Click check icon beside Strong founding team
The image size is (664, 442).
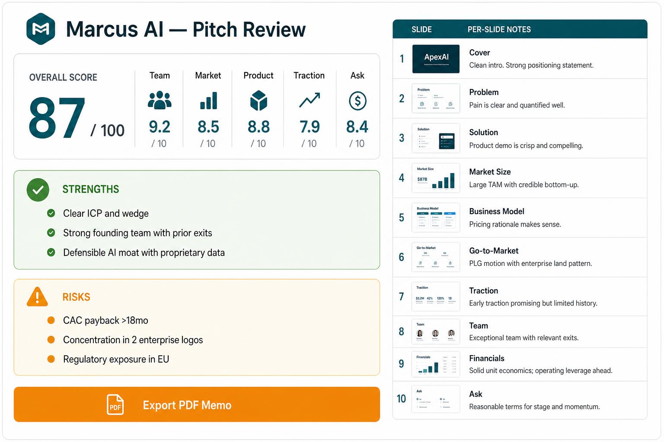click(x=51, y=233)
